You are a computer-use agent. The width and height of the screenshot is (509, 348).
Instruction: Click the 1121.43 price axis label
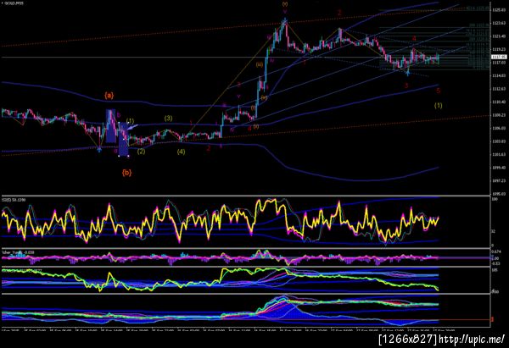[x=499, y=36]
